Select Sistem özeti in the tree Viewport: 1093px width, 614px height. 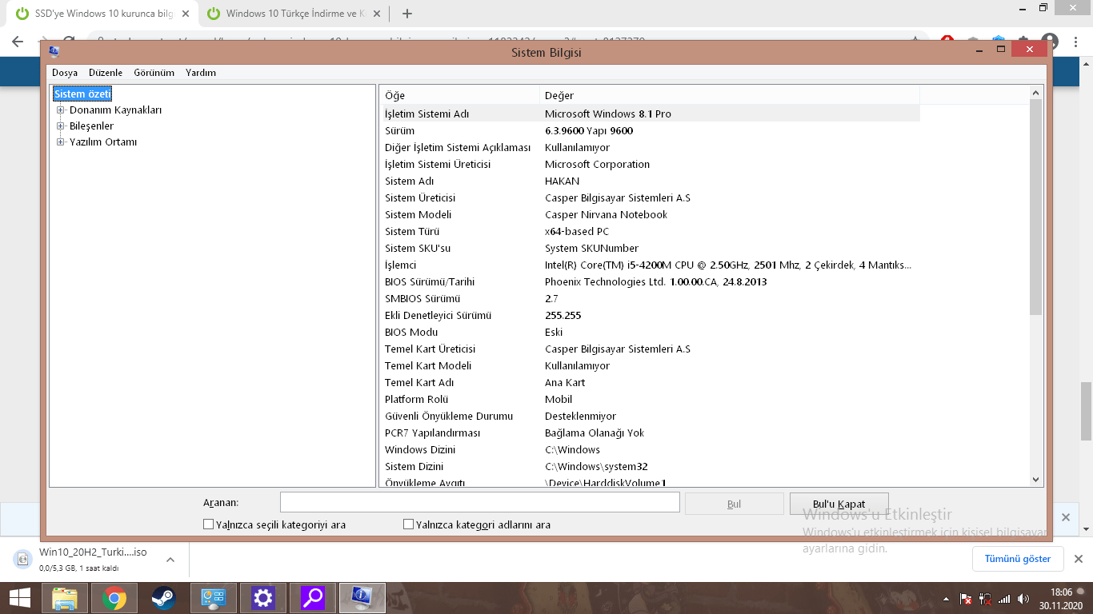[82, 94]
